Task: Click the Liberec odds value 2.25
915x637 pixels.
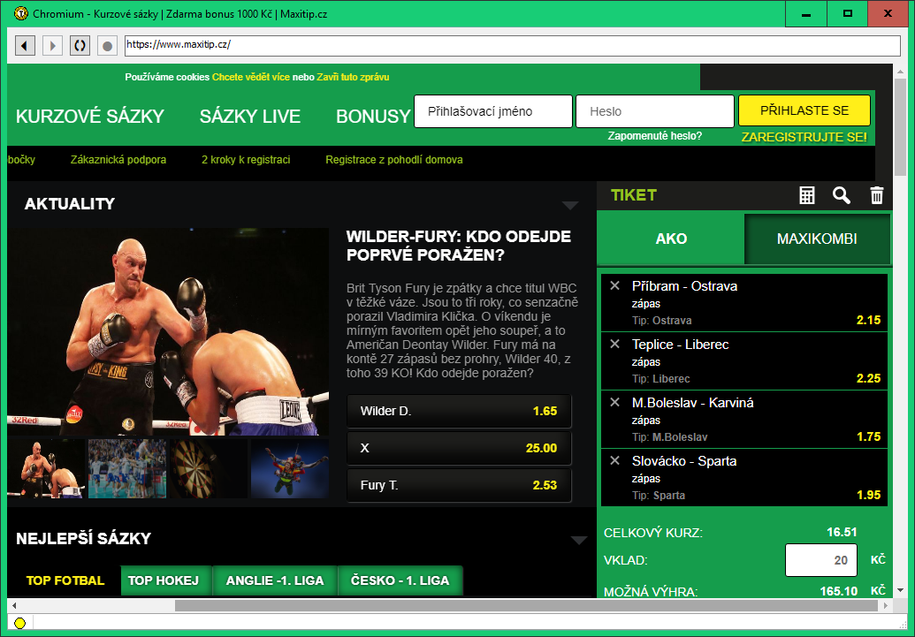Action: [868, 378]
